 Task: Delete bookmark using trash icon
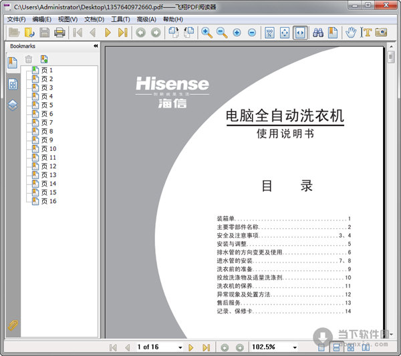[x=29, y=59]
